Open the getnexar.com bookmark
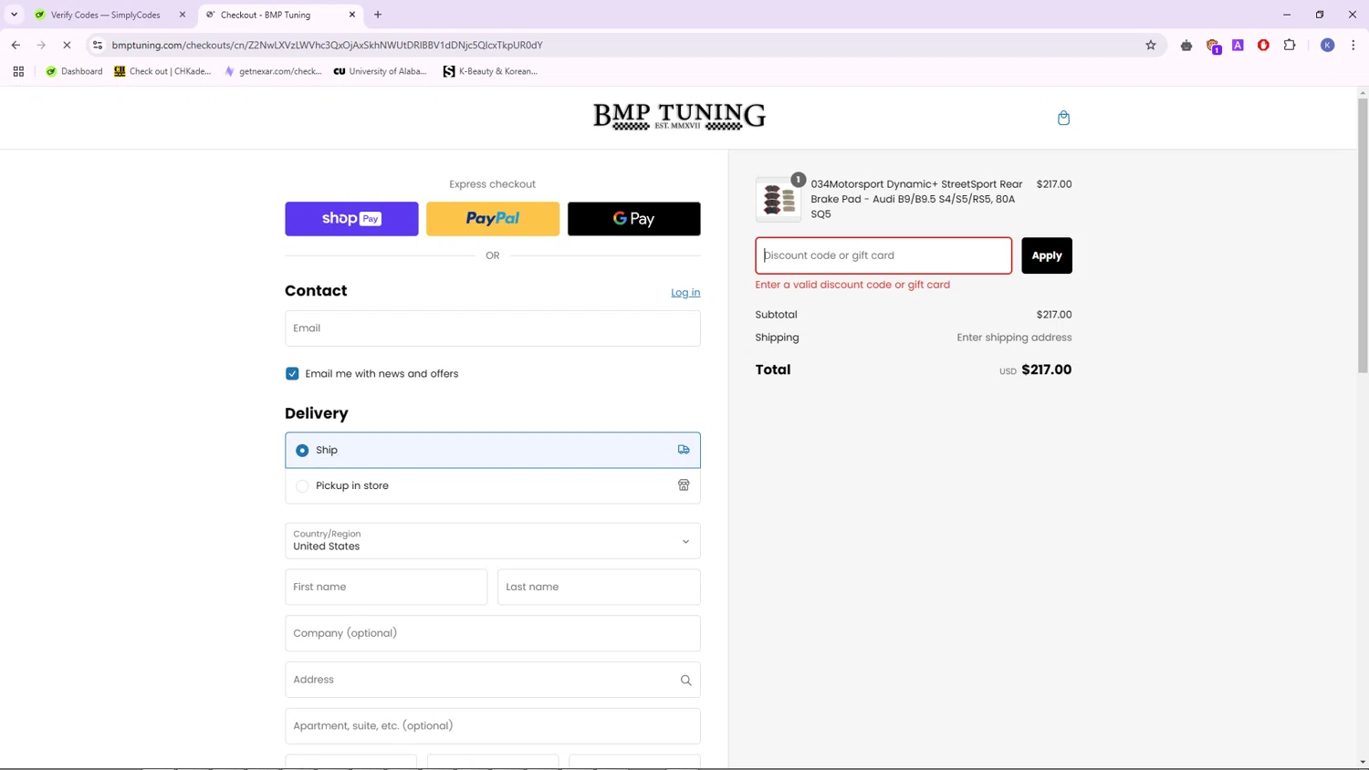The image size is (1369, 770). click(x=272, y=71)
